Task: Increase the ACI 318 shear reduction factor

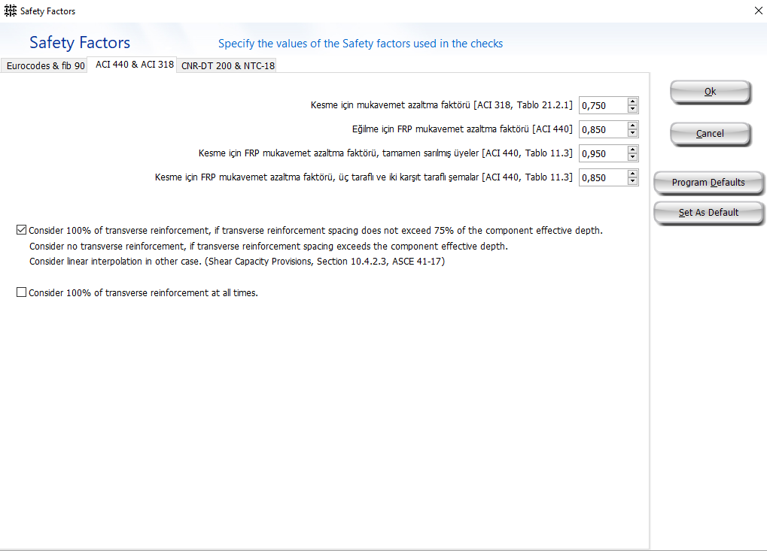Action: click(x=632, y=101)
